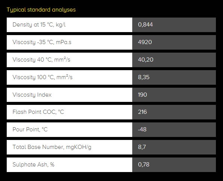Select the 'Density at 15 °C, kg/l' label
Screen dimensions: 223x181
coord(39,25)
